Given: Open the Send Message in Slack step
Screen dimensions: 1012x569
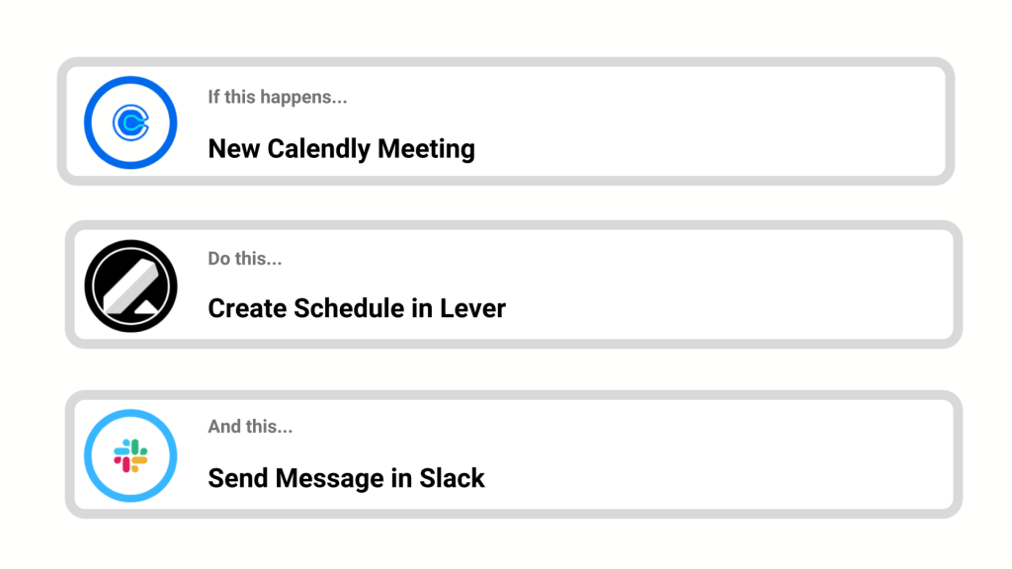Looking at the screenshot, I should click(642, 454).
